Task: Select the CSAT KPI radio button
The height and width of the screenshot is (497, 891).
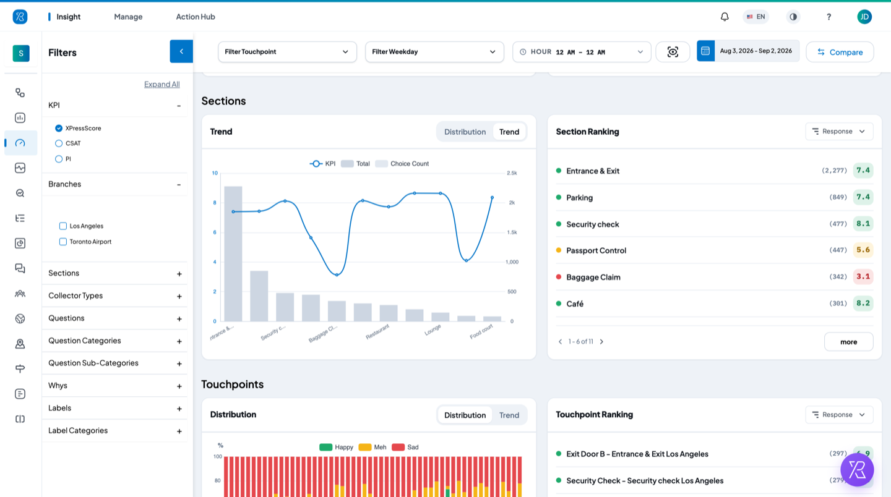Action: (59, 143)
